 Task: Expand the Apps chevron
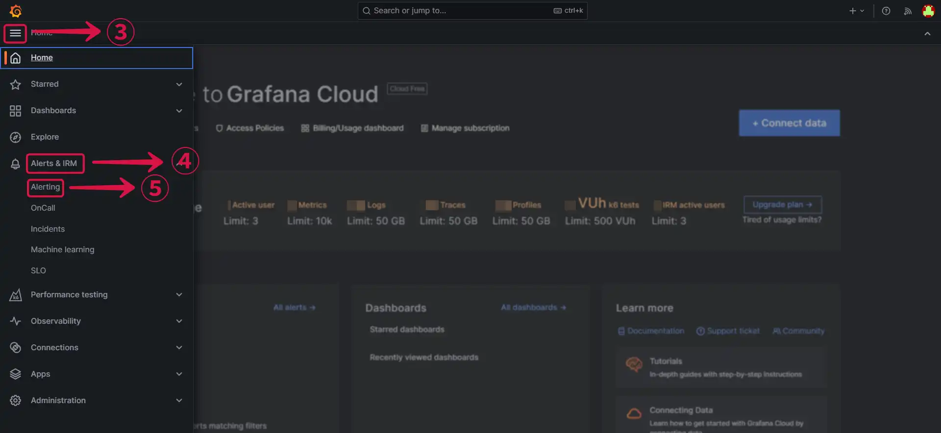coord(179,374)
